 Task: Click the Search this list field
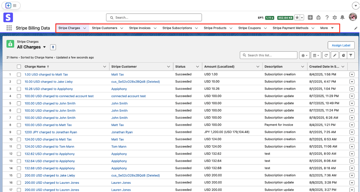pos(268,55)
